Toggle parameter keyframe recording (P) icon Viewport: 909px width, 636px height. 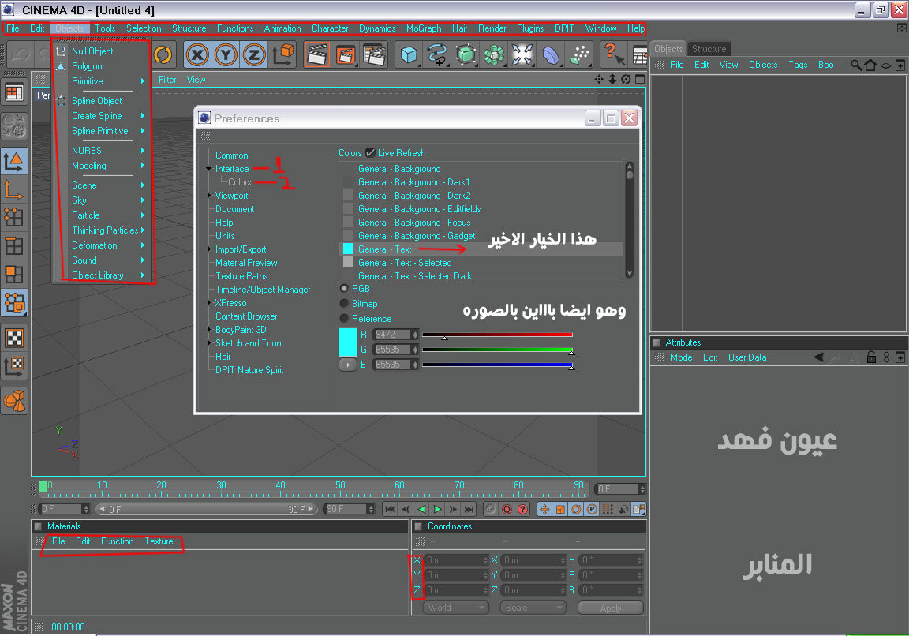point(591,510)
